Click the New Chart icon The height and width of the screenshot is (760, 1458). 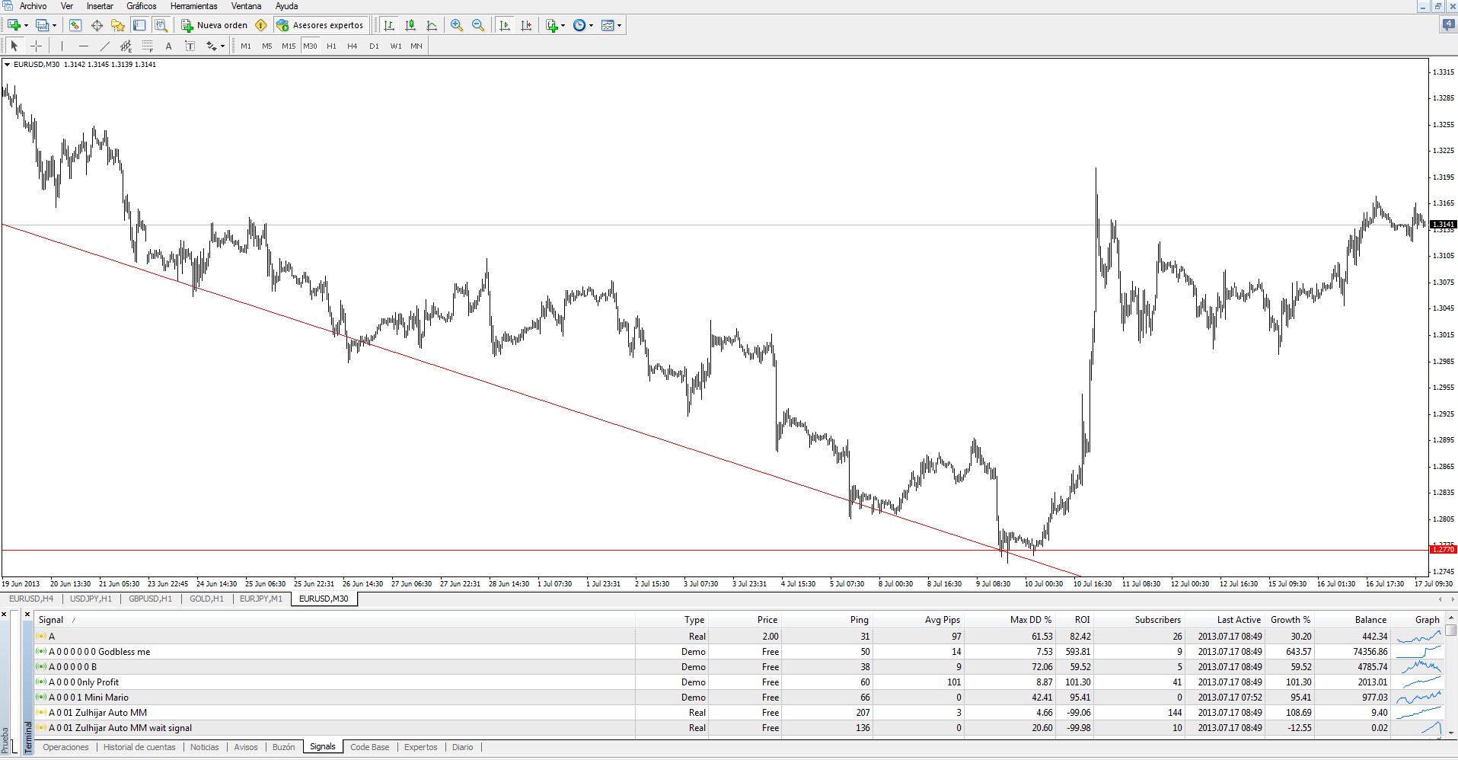[x=14, y=25]
